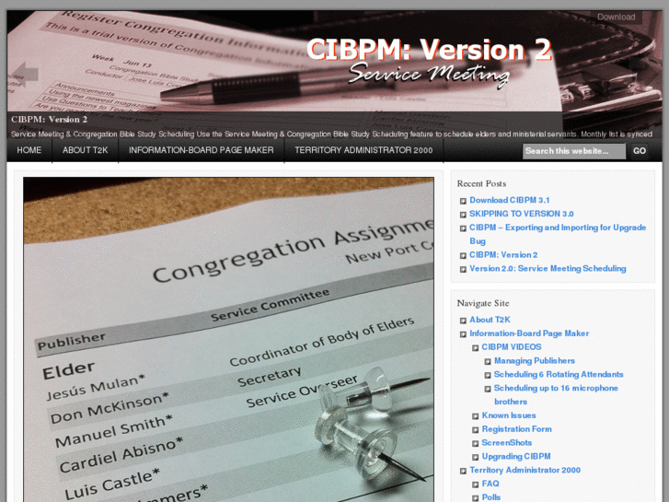Screen dimensions: 669x502
Task: Go to Information-Board Page Maker sidebar link
Action: [x=529, y=333]
